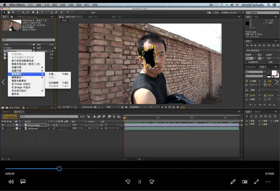280x191 pixels.
Task: Toggle the viewer lock icon beside 合成 FACE
Action: (x=63, y=17)
